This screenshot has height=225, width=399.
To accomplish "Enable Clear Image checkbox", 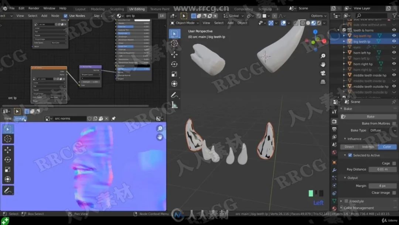I will [x=394, y=193].
